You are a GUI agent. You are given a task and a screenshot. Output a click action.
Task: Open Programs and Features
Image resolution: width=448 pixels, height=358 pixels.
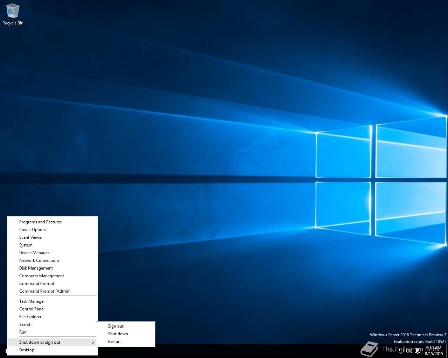52,222
